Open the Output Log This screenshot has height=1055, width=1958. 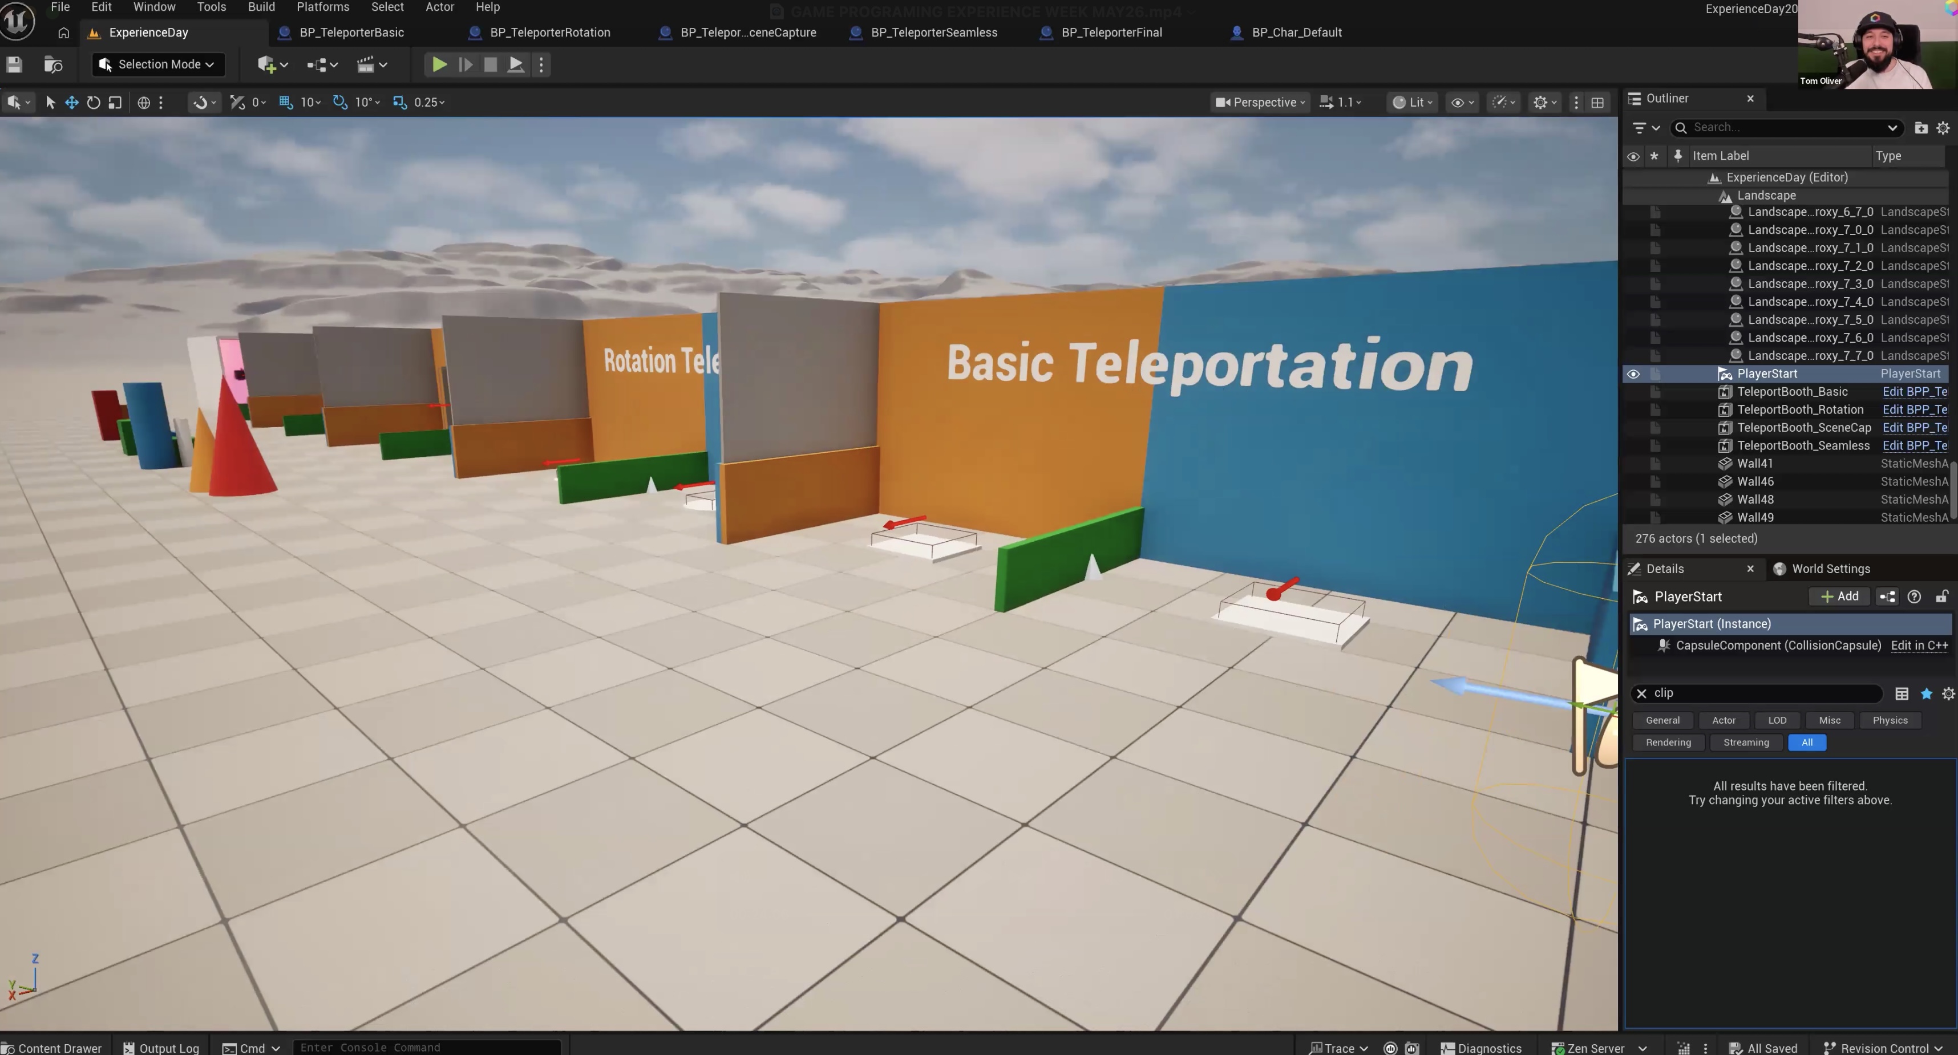point(160,1048)
